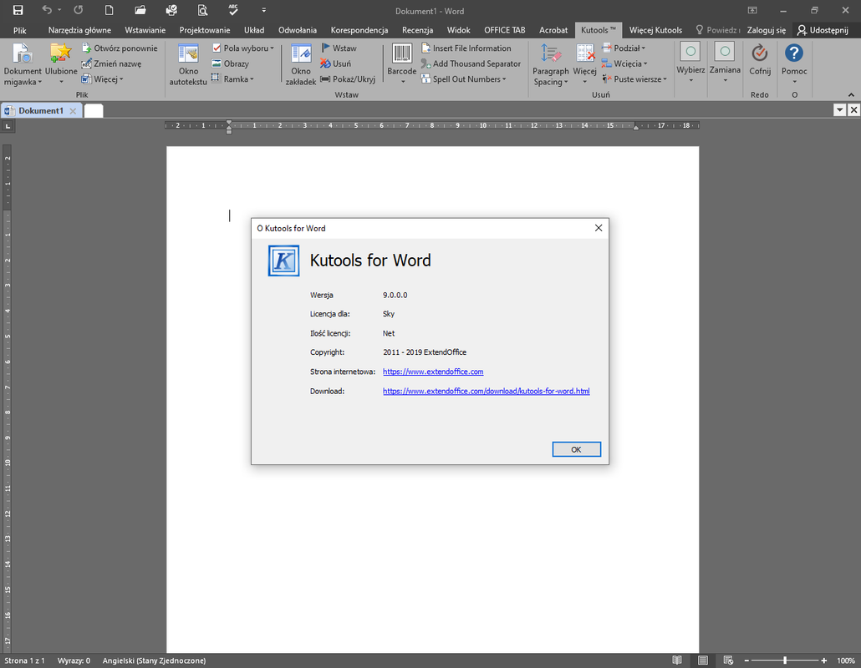This screenshot has height=668, width=861.
Task: Click Zaloguj się sign-in button
Action: click(x=766, y=30)
